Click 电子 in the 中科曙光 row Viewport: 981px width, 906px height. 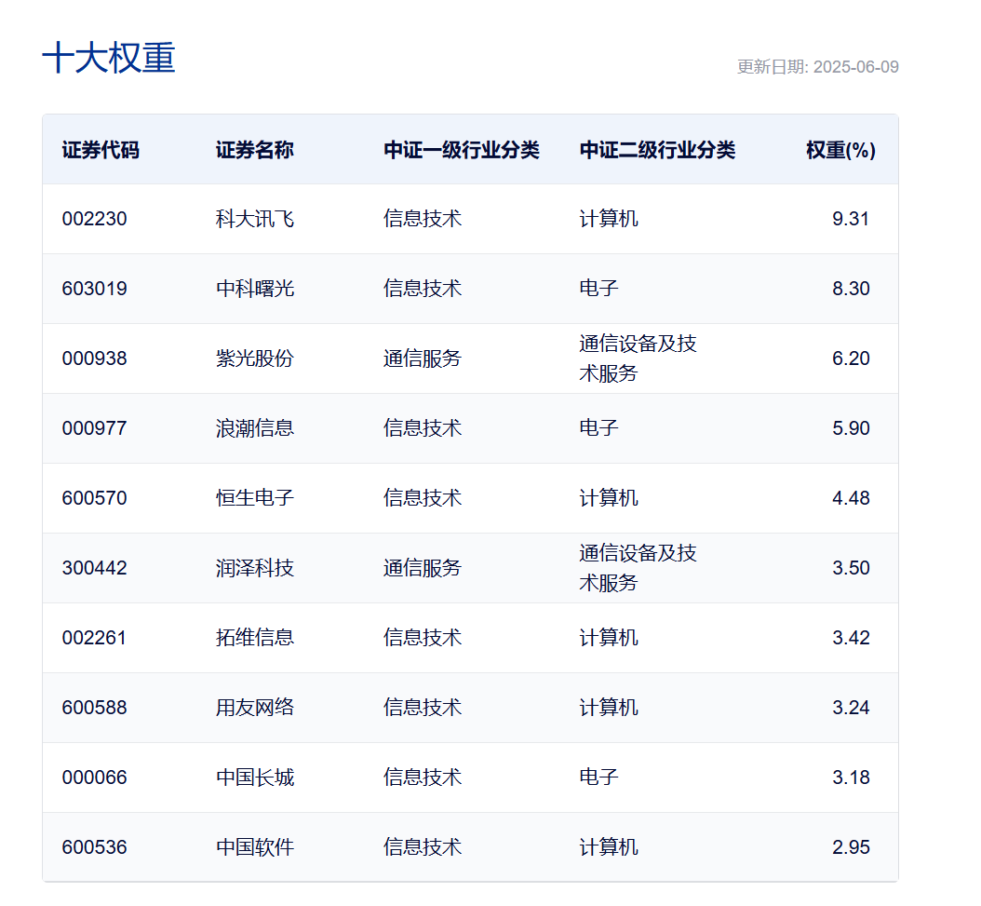coord(598,289)
